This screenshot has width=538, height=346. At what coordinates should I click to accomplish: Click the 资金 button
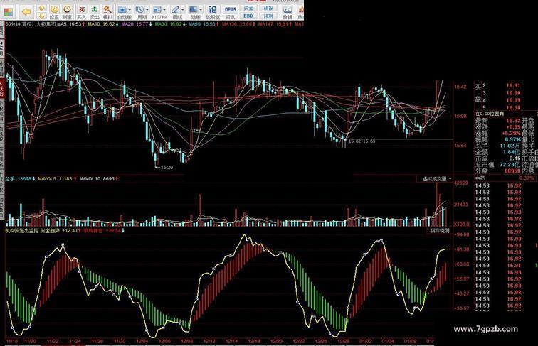click(248, 9)
